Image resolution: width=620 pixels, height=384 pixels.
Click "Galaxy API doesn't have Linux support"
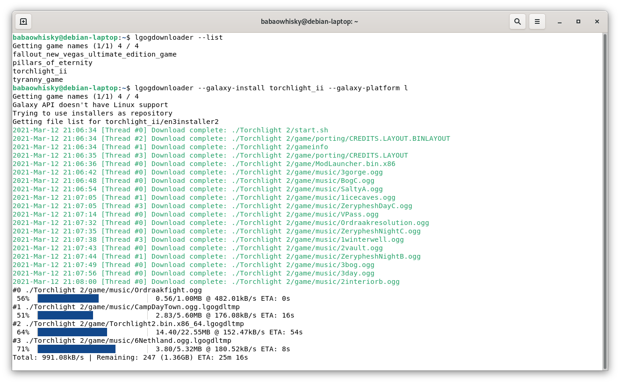pos(90,105)
